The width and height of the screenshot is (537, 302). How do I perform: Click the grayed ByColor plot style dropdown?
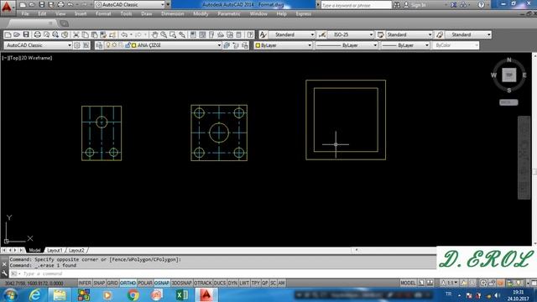(x=456, y=45)
